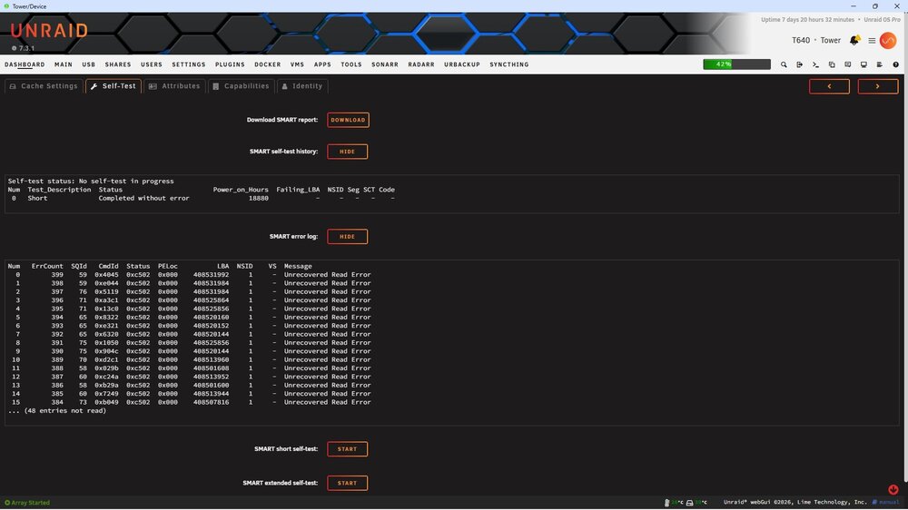This screenshot has height=510, width=908.
Task: Click the orange Unraid Connect avatar
Action: pyautogui.click(x=888, y=41)
